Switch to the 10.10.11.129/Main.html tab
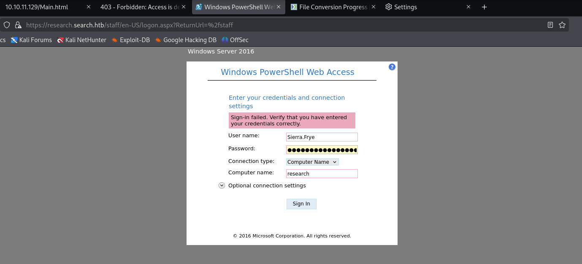This screenshot has height=264, width=582. coord(42,7)
